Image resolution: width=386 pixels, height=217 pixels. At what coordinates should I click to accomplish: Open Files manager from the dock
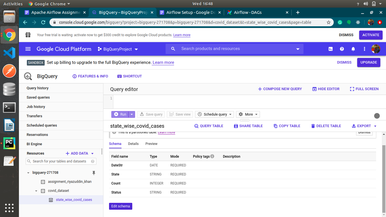(x=9, y=17)
